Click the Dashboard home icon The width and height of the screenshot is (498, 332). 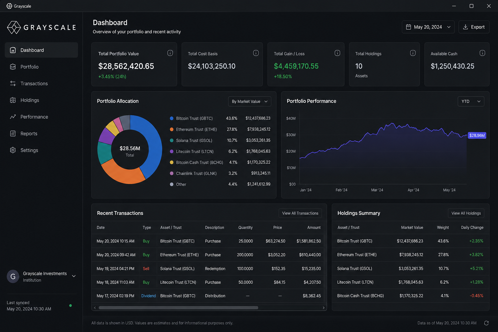(13, 50)
